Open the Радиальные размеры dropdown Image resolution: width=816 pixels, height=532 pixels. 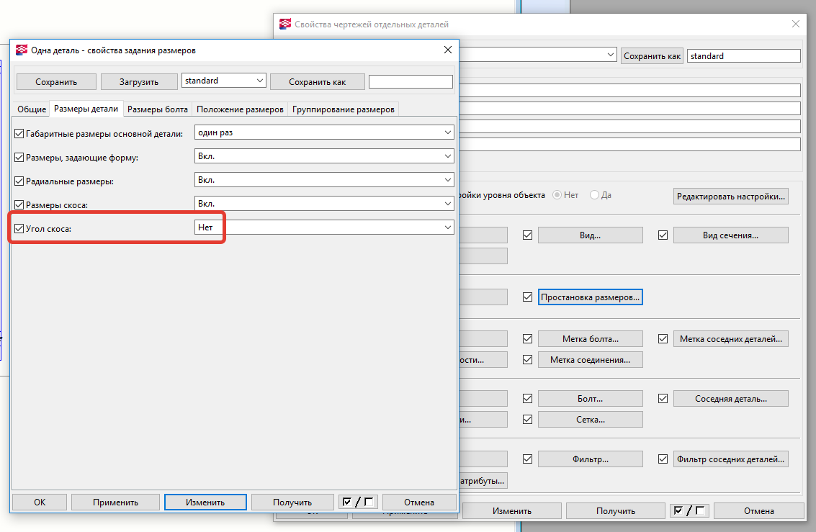[x=324, y=180]
